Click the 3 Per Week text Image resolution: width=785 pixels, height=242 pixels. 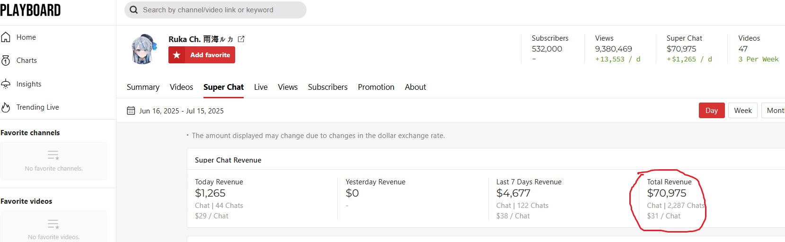pos(759,59)
